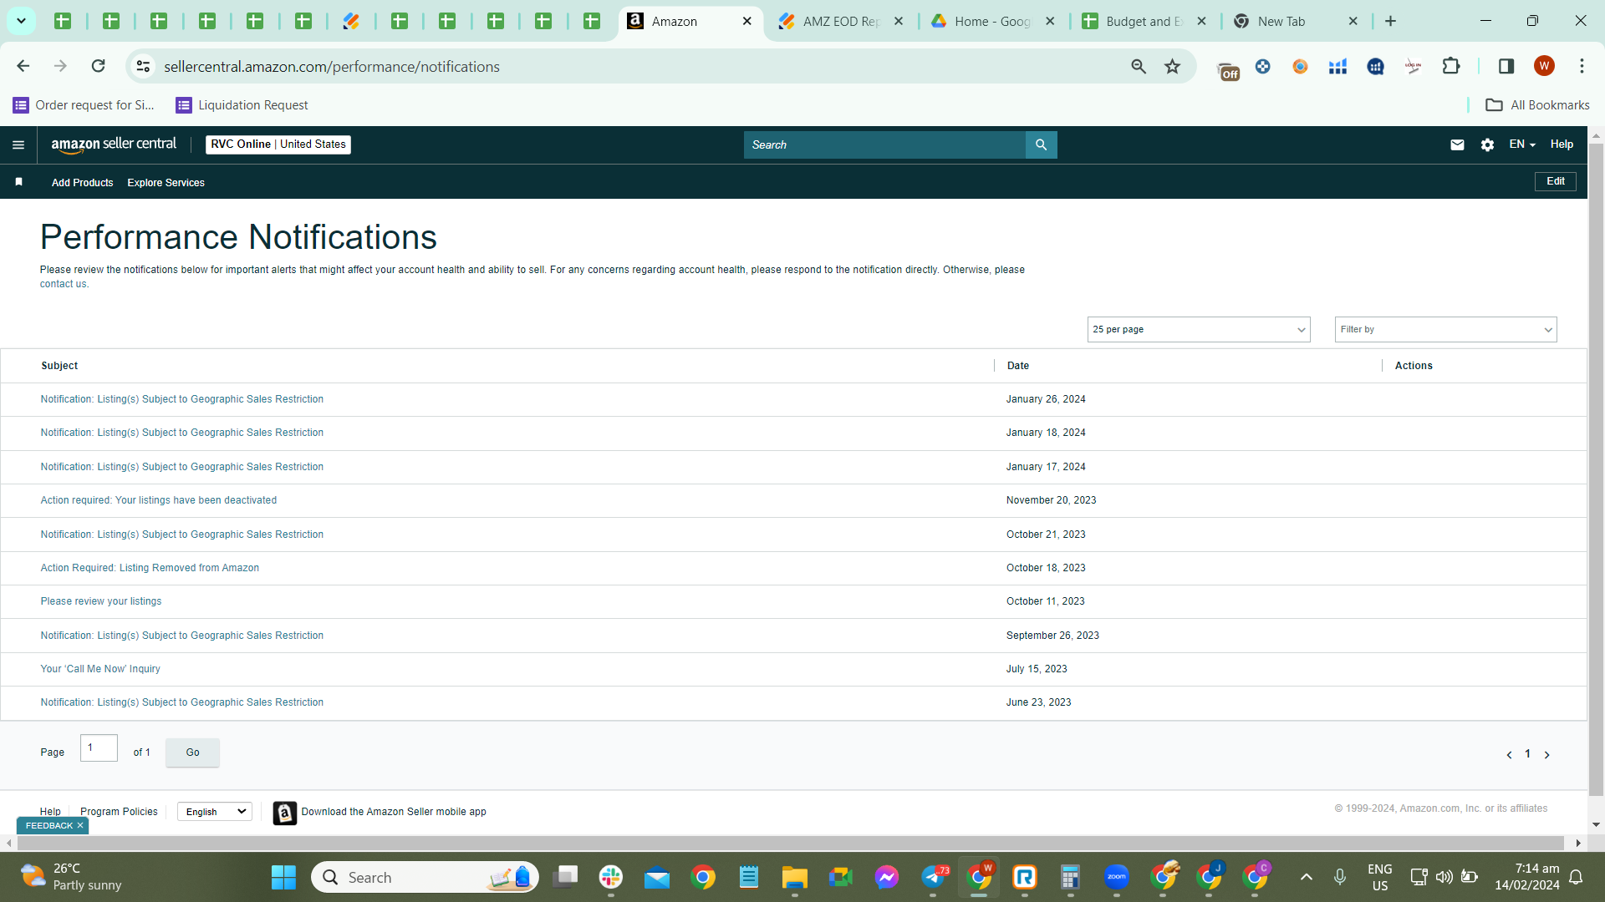Open the Order request for Si... bookmark
Screen dimensions: 1605x902
click(x=84, y=105)
